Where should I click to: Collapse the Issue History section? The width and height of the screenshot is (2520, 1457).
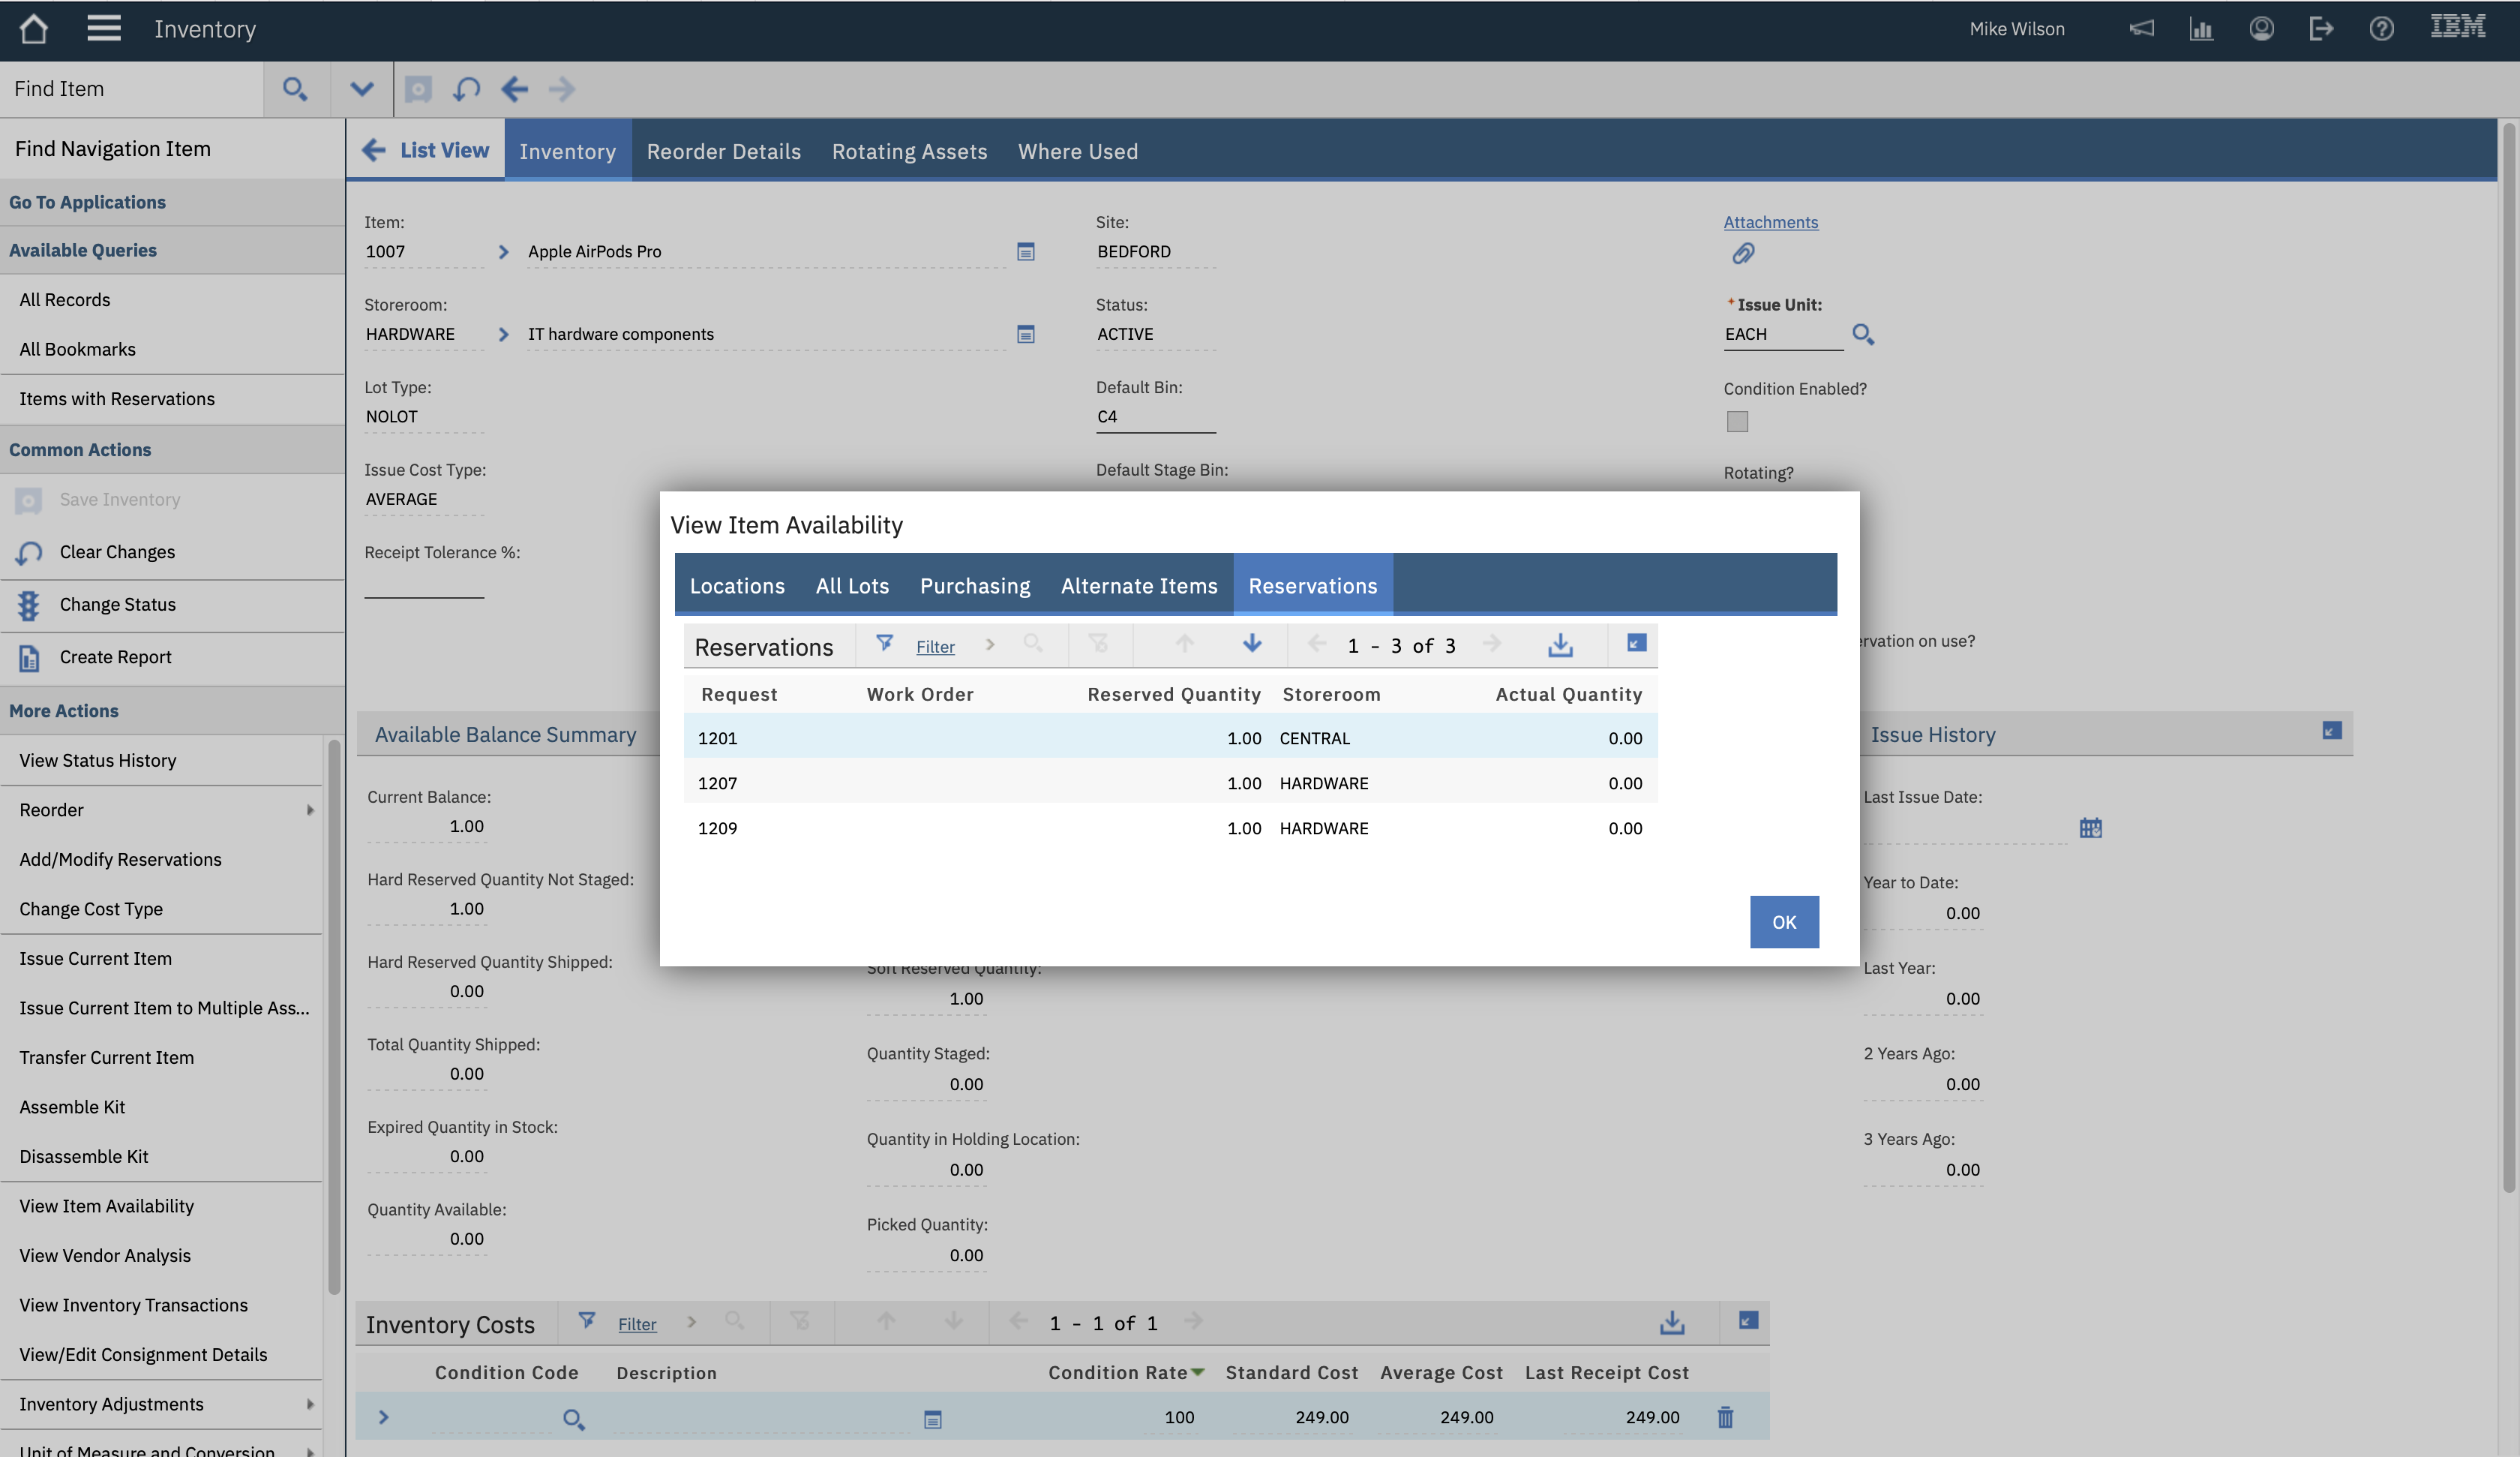pyautogui.click(x=2331, y=732)
